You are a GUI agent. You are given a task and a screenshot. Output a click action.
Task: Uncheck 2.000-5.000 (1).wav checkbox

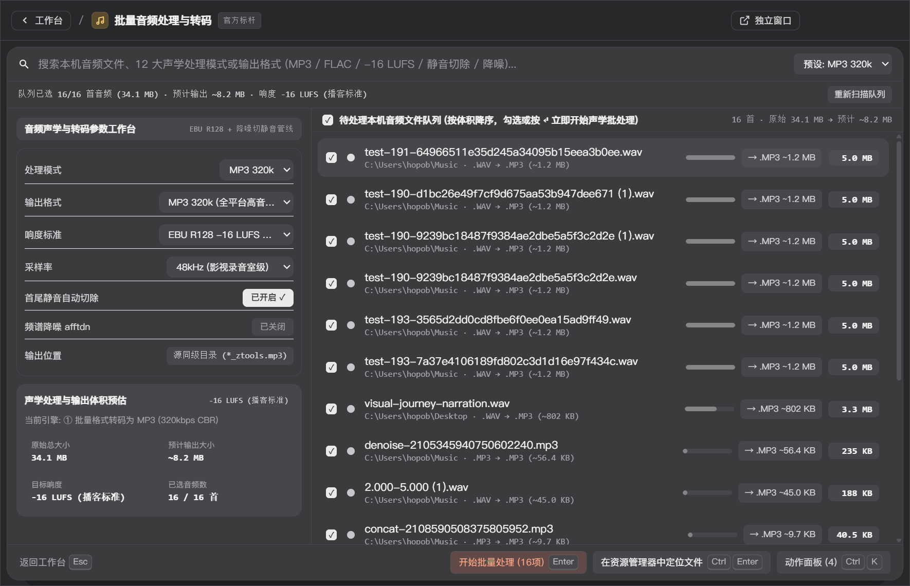[x=332, y=493]
